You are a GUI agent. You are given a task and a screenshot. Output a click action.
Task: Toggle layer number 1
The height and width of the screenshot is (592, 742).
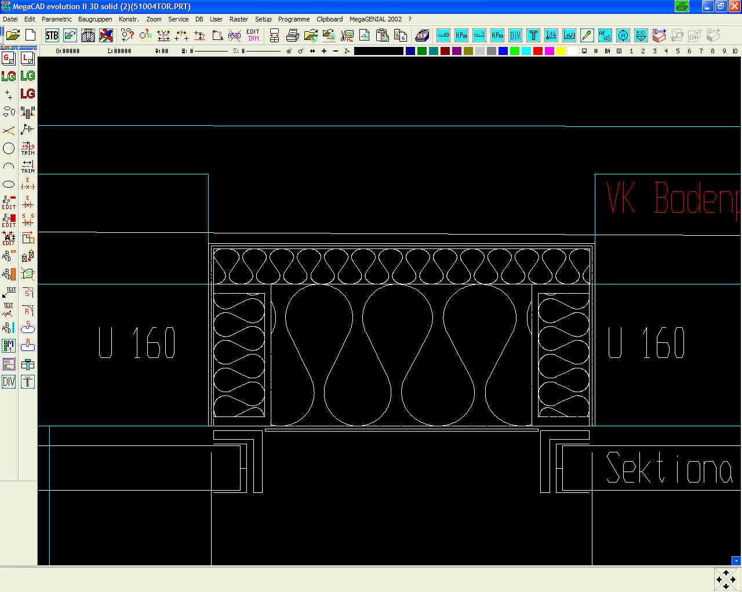(631, 51)
